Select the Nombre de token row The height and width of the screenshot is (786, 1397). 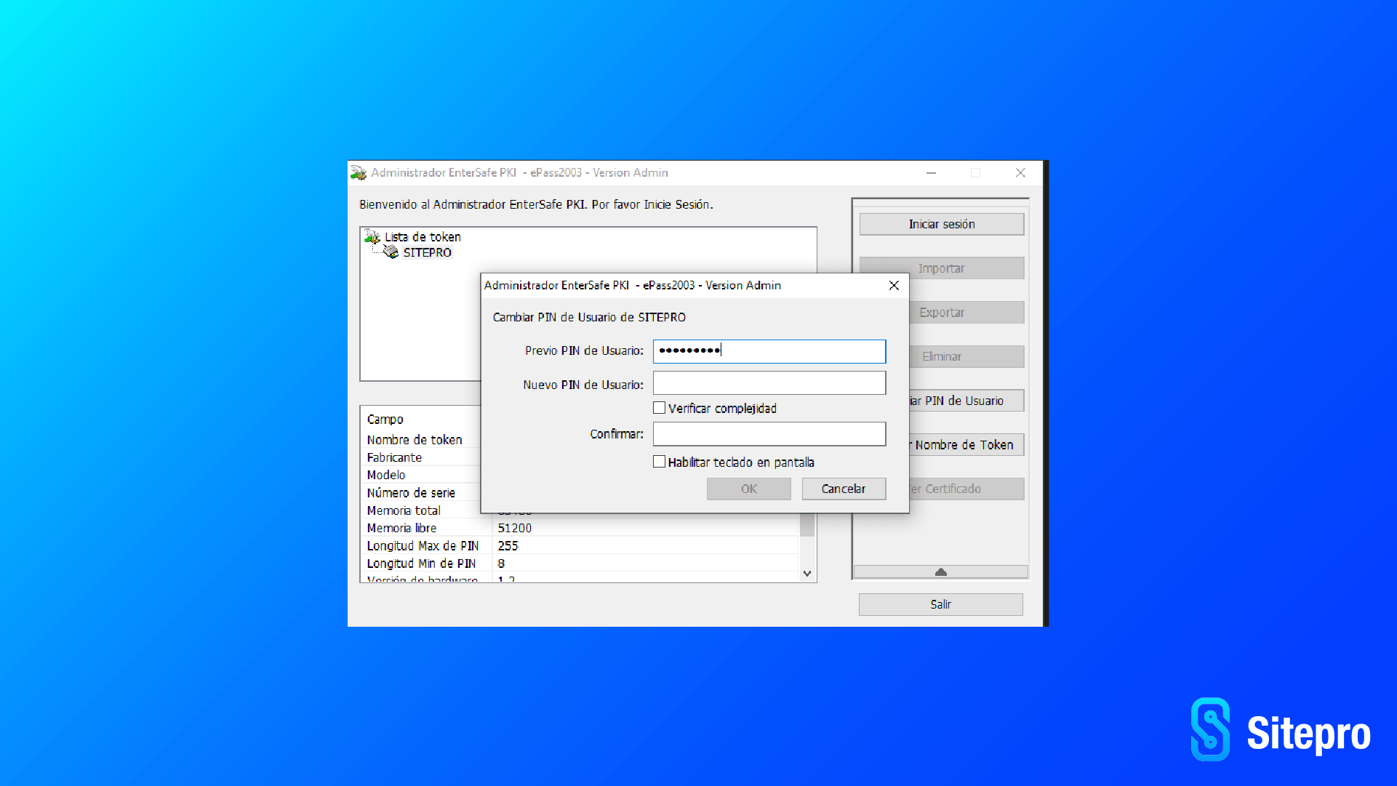pos(421,440)
